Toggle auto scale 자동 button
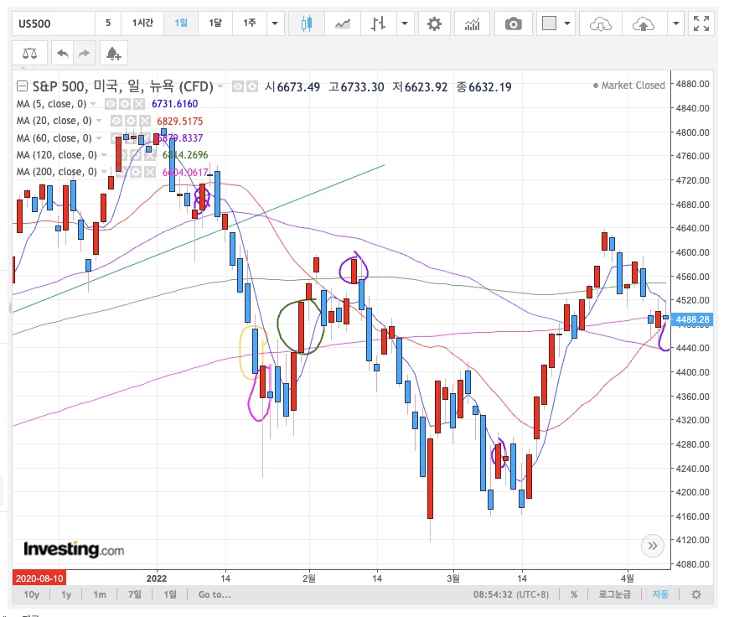729x617 pixels. (660, 594)
